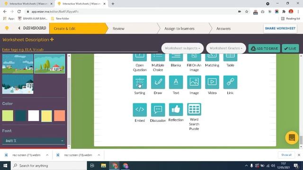This screenshot has height=170, width=303.
Task: Click the tags input field
Action: (80, 50)
